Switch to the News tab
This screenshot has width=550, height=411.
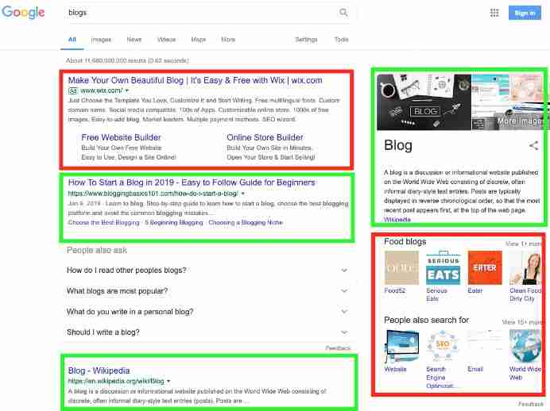point(134,40)
